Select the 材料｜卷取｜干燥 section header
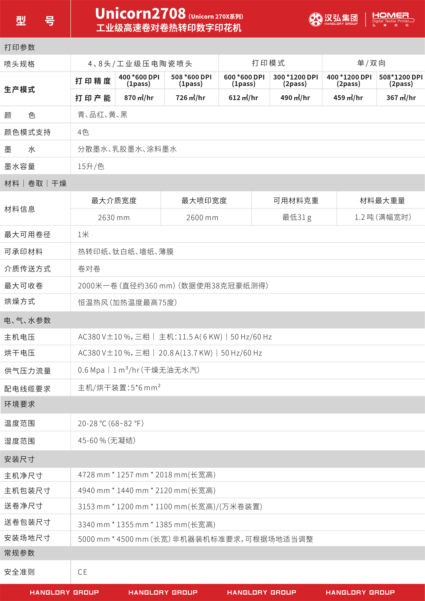Screen dimensions: 425x601 (35, 183)
